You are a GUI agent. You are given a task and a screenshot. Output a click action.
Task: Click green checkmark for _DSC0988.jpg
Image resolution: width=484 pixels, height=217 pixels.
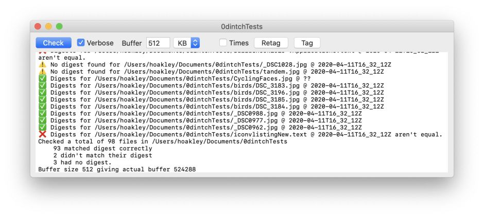coord(43,114)
